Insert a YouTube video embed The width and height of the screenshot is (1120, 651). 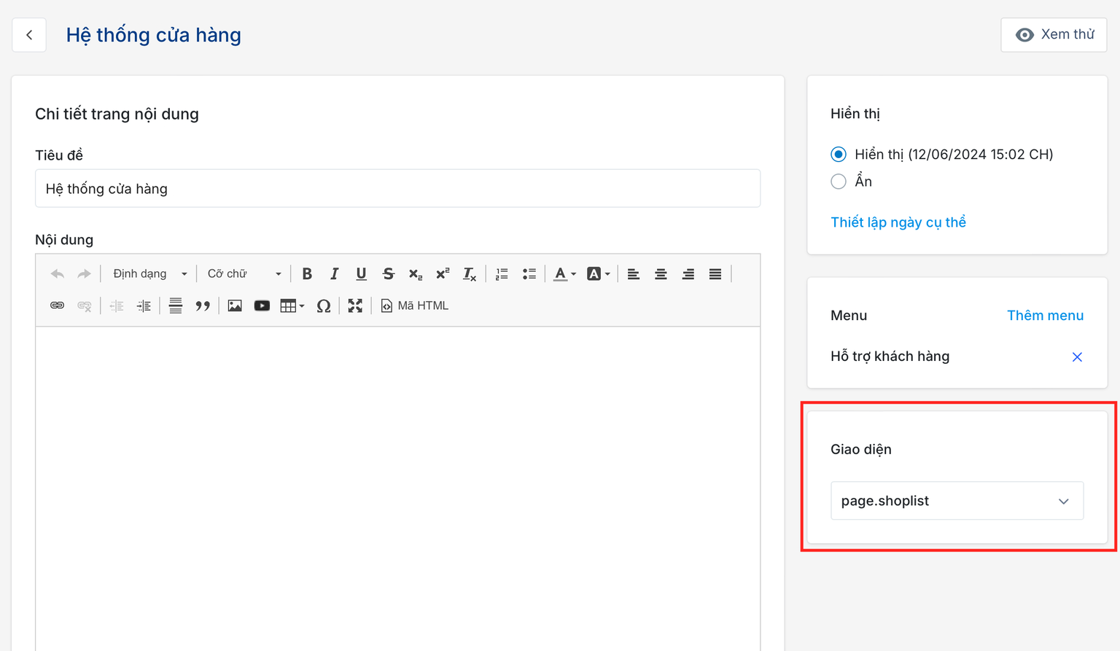click(x=262, y=306)
